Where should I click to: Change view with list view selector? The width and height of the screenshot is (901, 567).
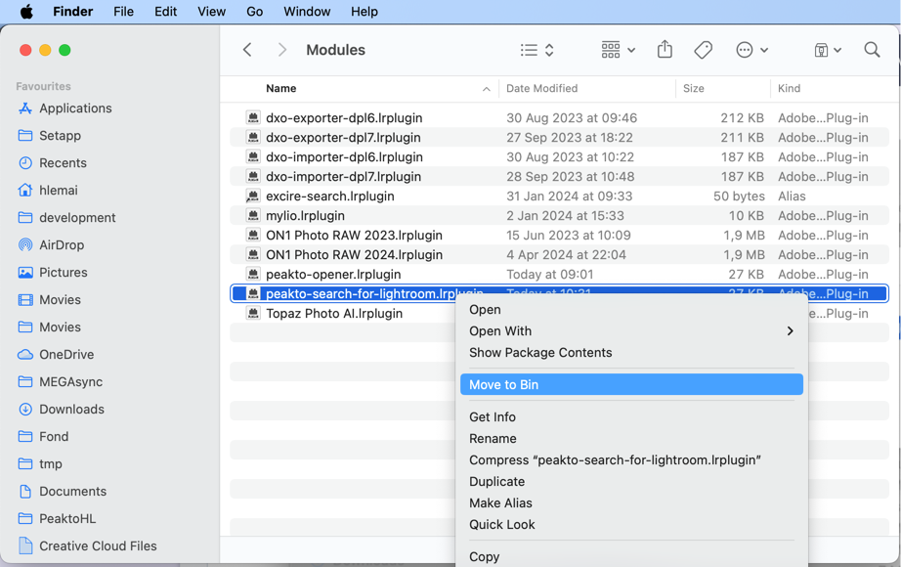(x=536, y=50)
